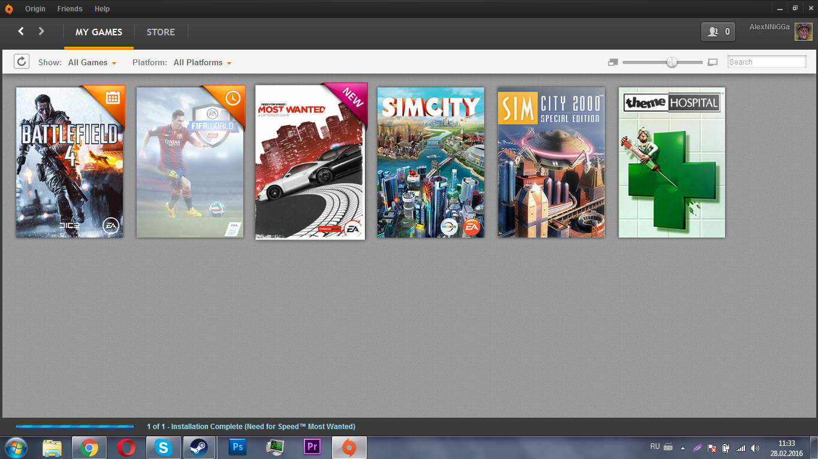Open the Origin menu
This screenshot has width=818, height=459.
[x=35, y=9]
